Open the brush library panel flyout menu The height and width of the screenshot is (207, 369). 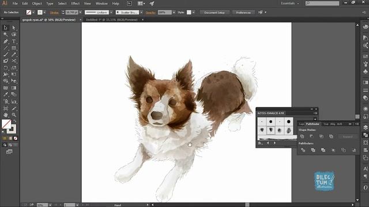[315, 113]
